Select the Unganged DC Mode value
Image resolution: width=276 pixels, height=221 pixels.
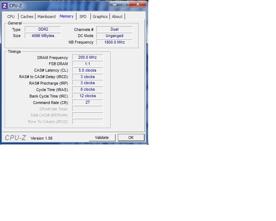114,36
